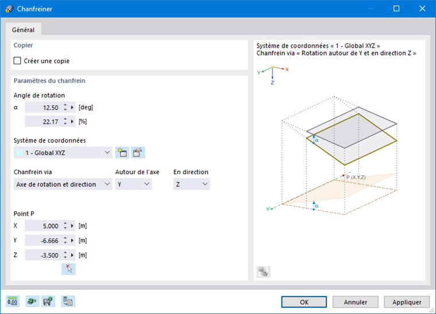Open the side arrow menu of Point P X
The height and width of the screenshot is (314, 436).
(x=72, y=226)
